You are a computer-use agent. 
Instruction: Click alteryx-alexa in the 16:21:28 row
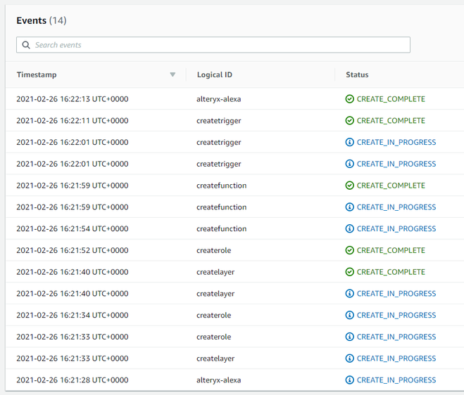click(219, 380)
